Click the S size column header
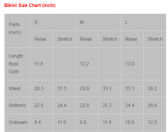Image resolution: width=168 pixels, height=132 pixels. (x=53, y=22)
